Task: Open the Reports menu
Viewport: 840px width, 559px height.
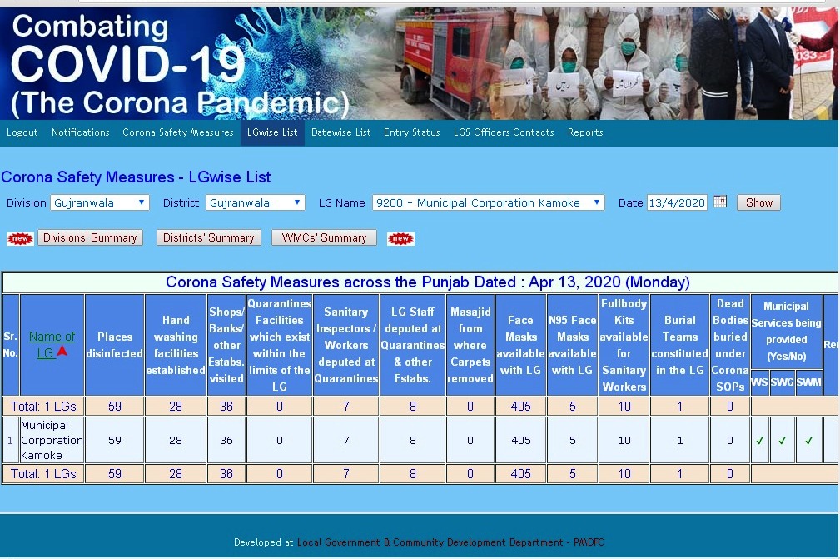Action: (x=585, y=132)
